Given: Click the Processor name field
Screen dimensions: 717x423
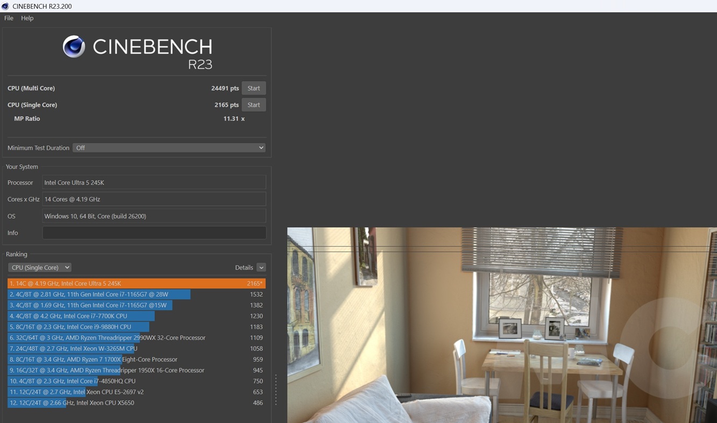Looking at the screenshot, I should 154,182.
